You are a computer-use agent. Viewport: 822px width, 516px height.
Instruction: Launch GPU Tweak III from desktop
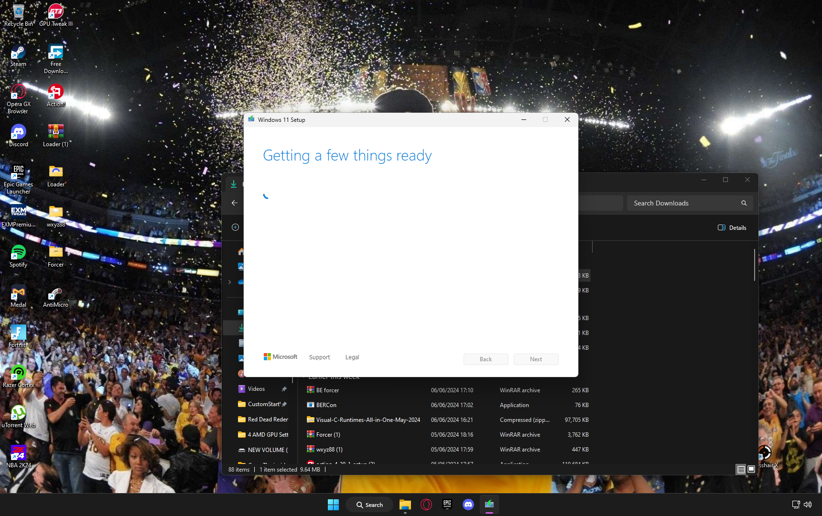click(x=56, y=14)
